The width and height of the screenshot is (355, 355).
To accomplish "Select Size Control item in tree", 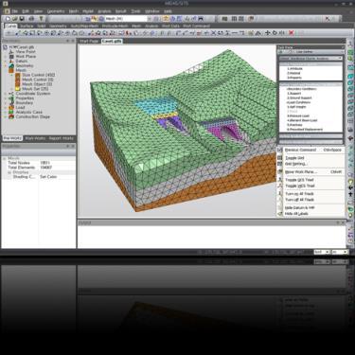I will (38, 75).
